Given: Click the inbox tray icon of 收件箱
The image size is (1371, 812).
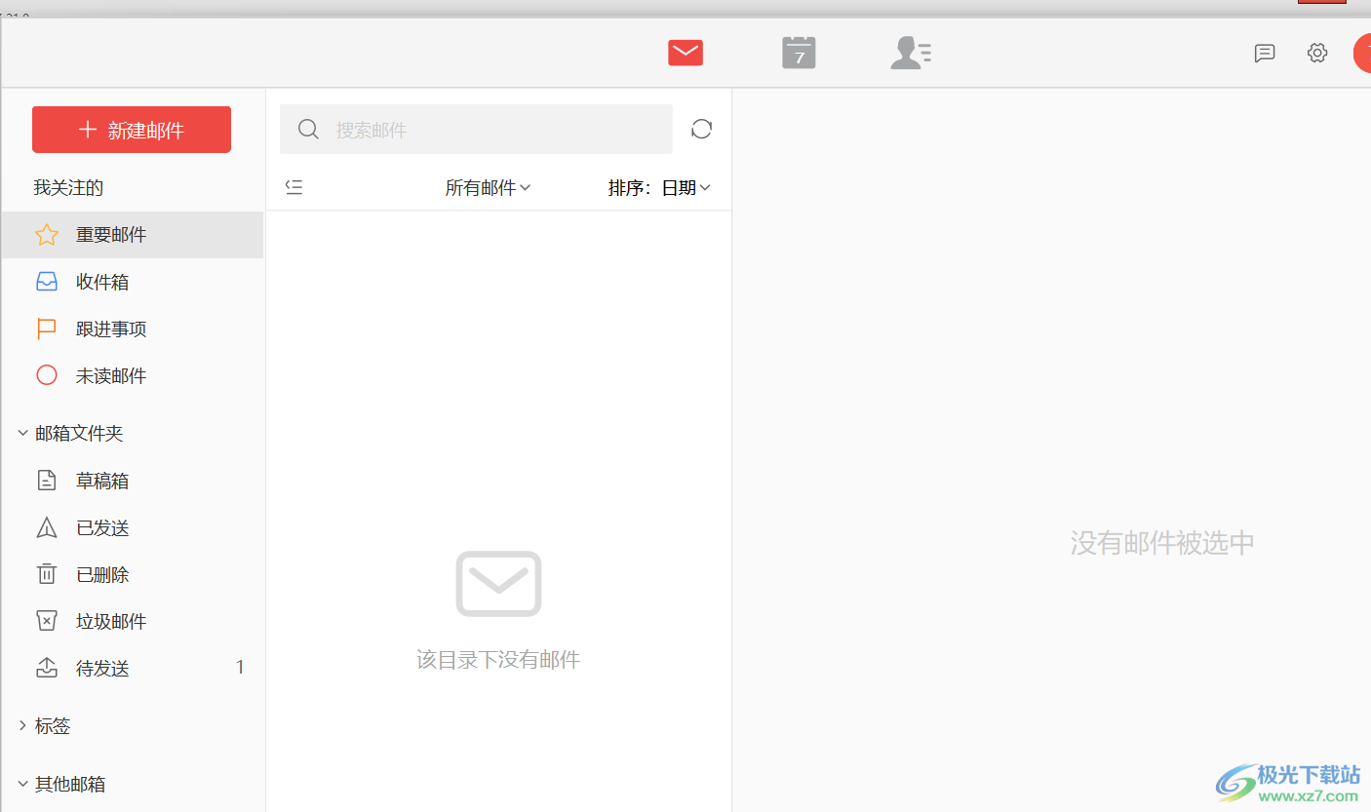Looking at the screenshot, I should [47, 282].
